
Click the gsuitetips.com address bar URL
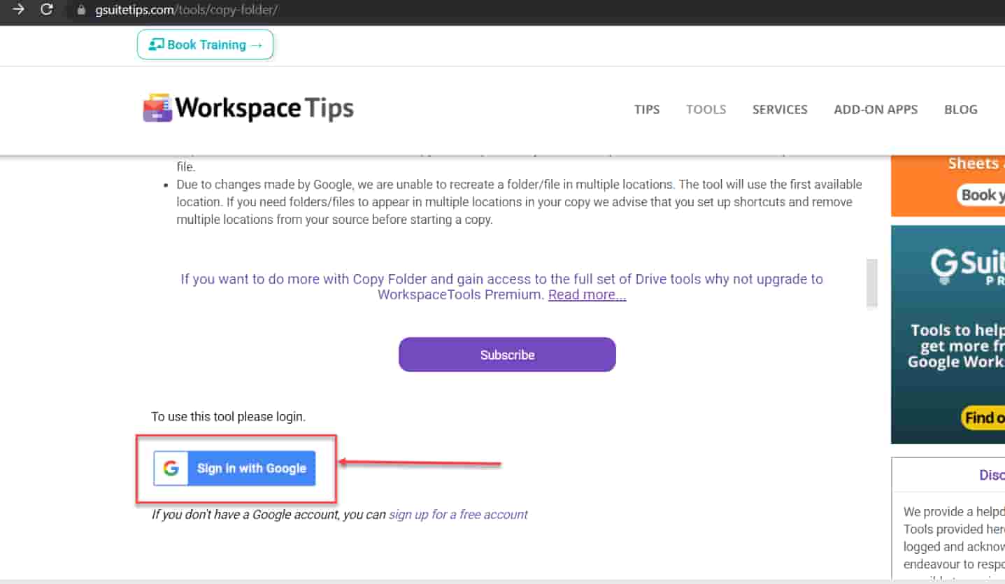click(x=187, y=10)
